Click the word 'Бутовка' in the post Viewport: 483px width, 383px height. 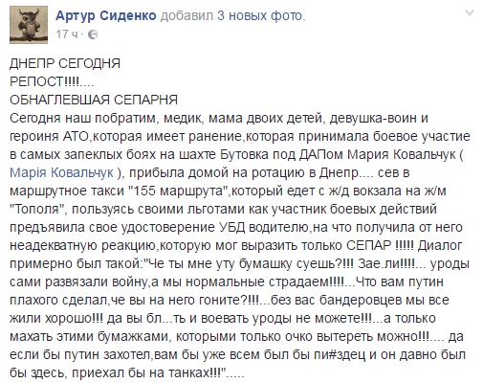click(246, 154)
